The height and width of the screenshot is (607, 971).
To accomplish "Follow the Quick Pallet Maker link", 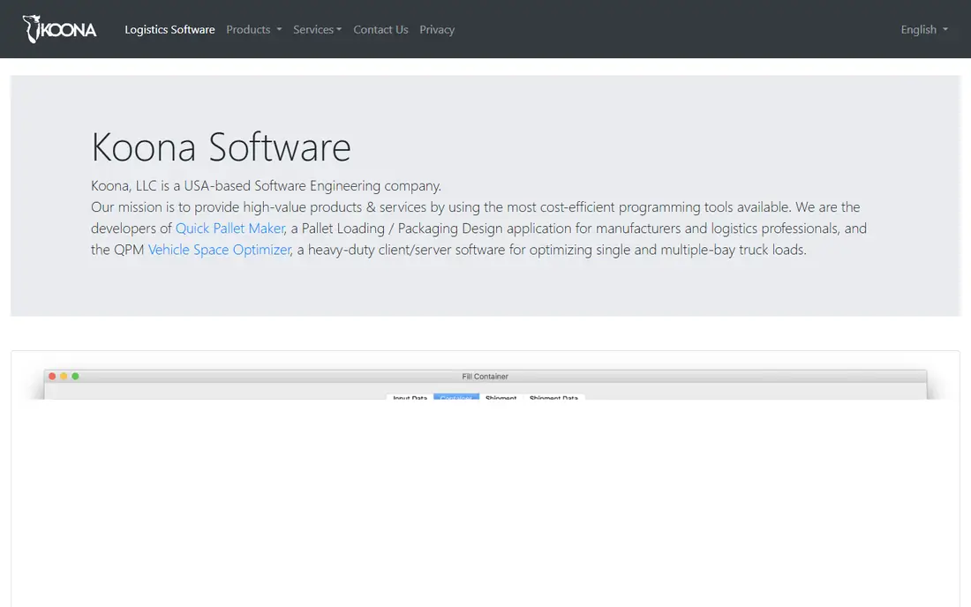I will (230, 229).
